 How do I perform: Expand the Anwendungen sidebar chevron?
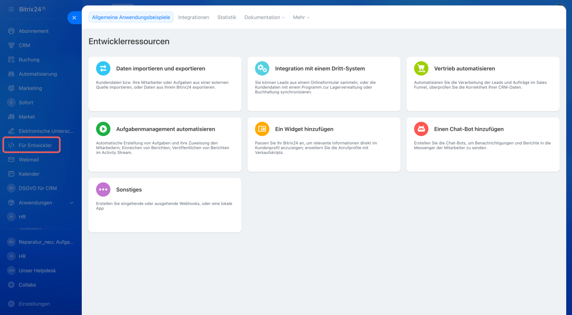pos(71,203)
